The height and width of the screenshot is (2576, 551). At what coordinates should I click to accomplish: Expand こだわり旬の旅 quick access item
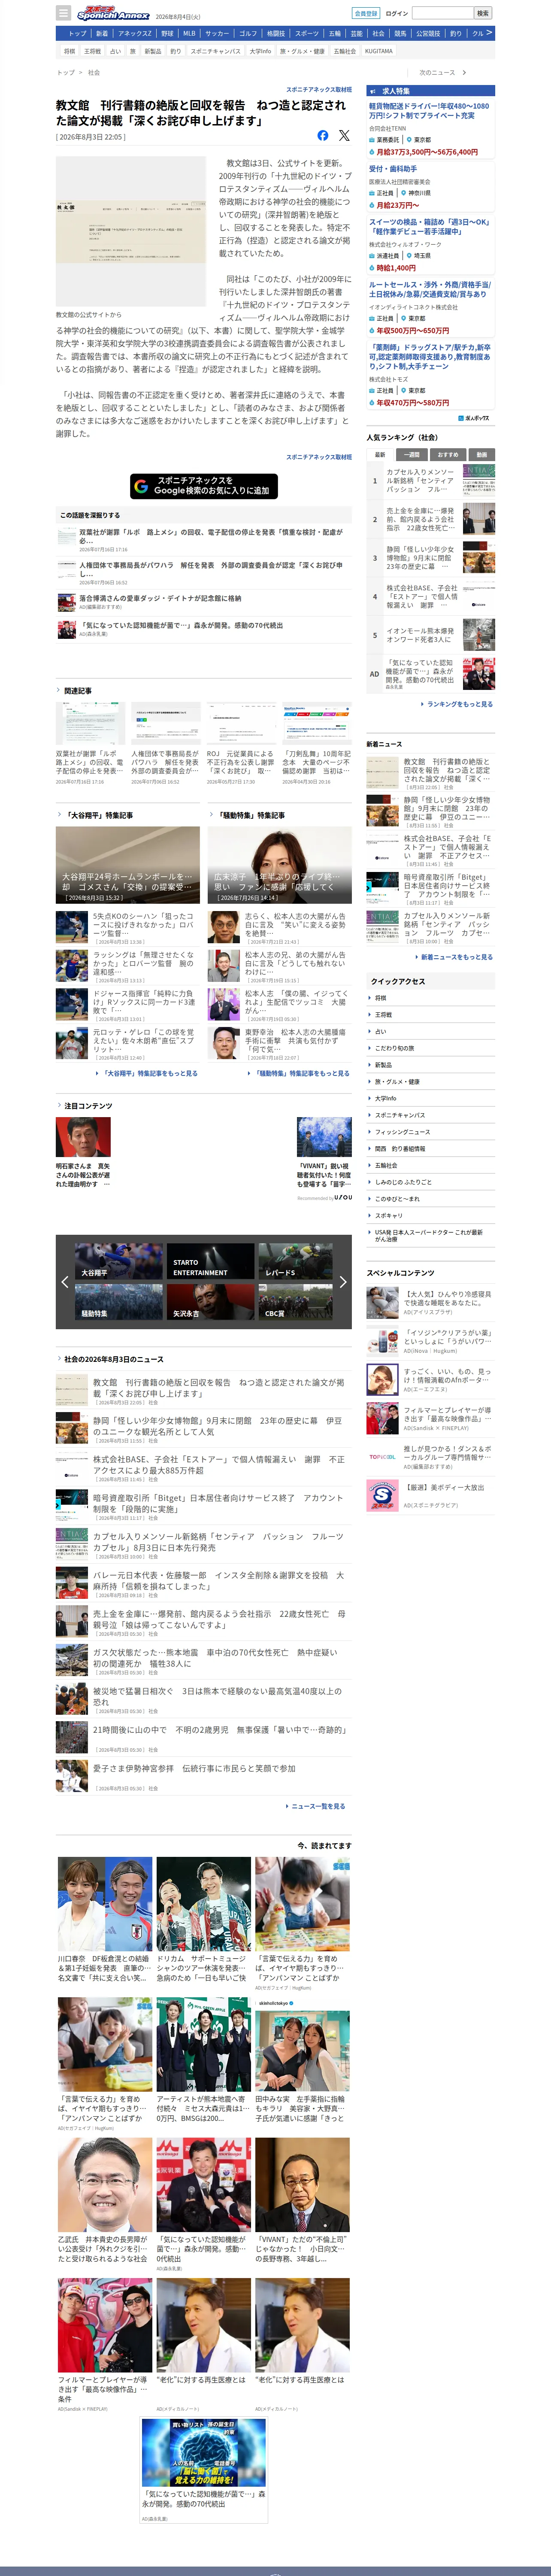430,1048
